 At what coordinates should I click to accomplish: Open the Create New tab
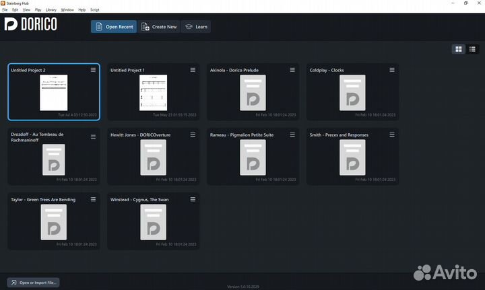click(x=159, y=27)
